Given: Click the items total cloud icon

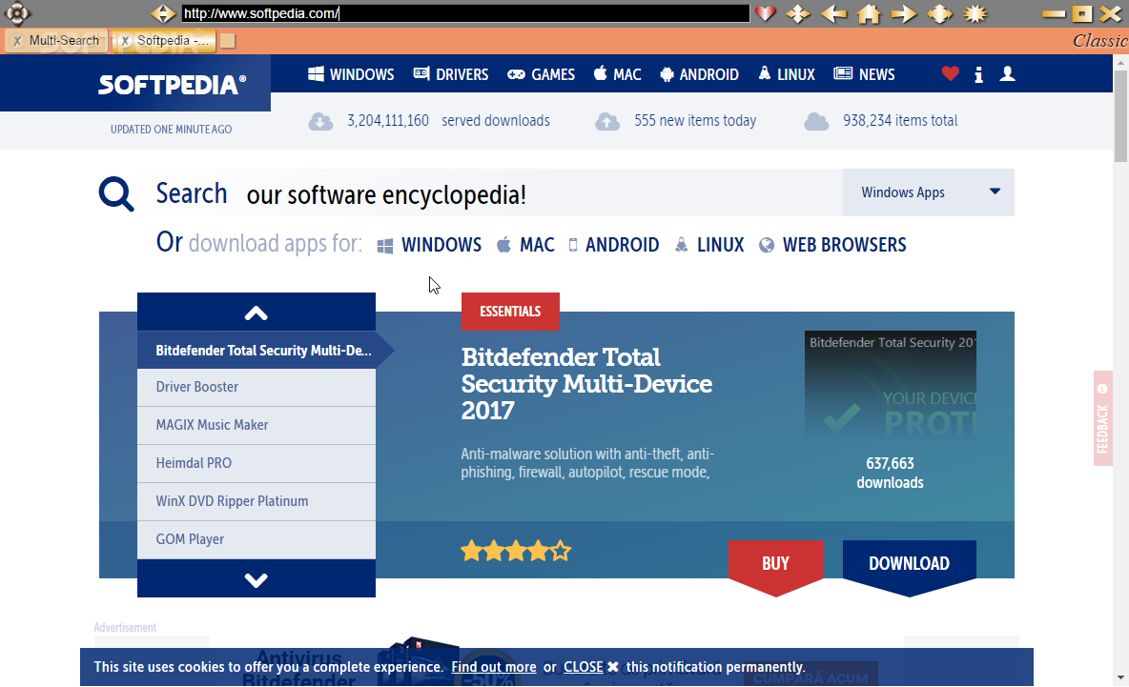Looking at the screenshot, I should click(816, 122).
